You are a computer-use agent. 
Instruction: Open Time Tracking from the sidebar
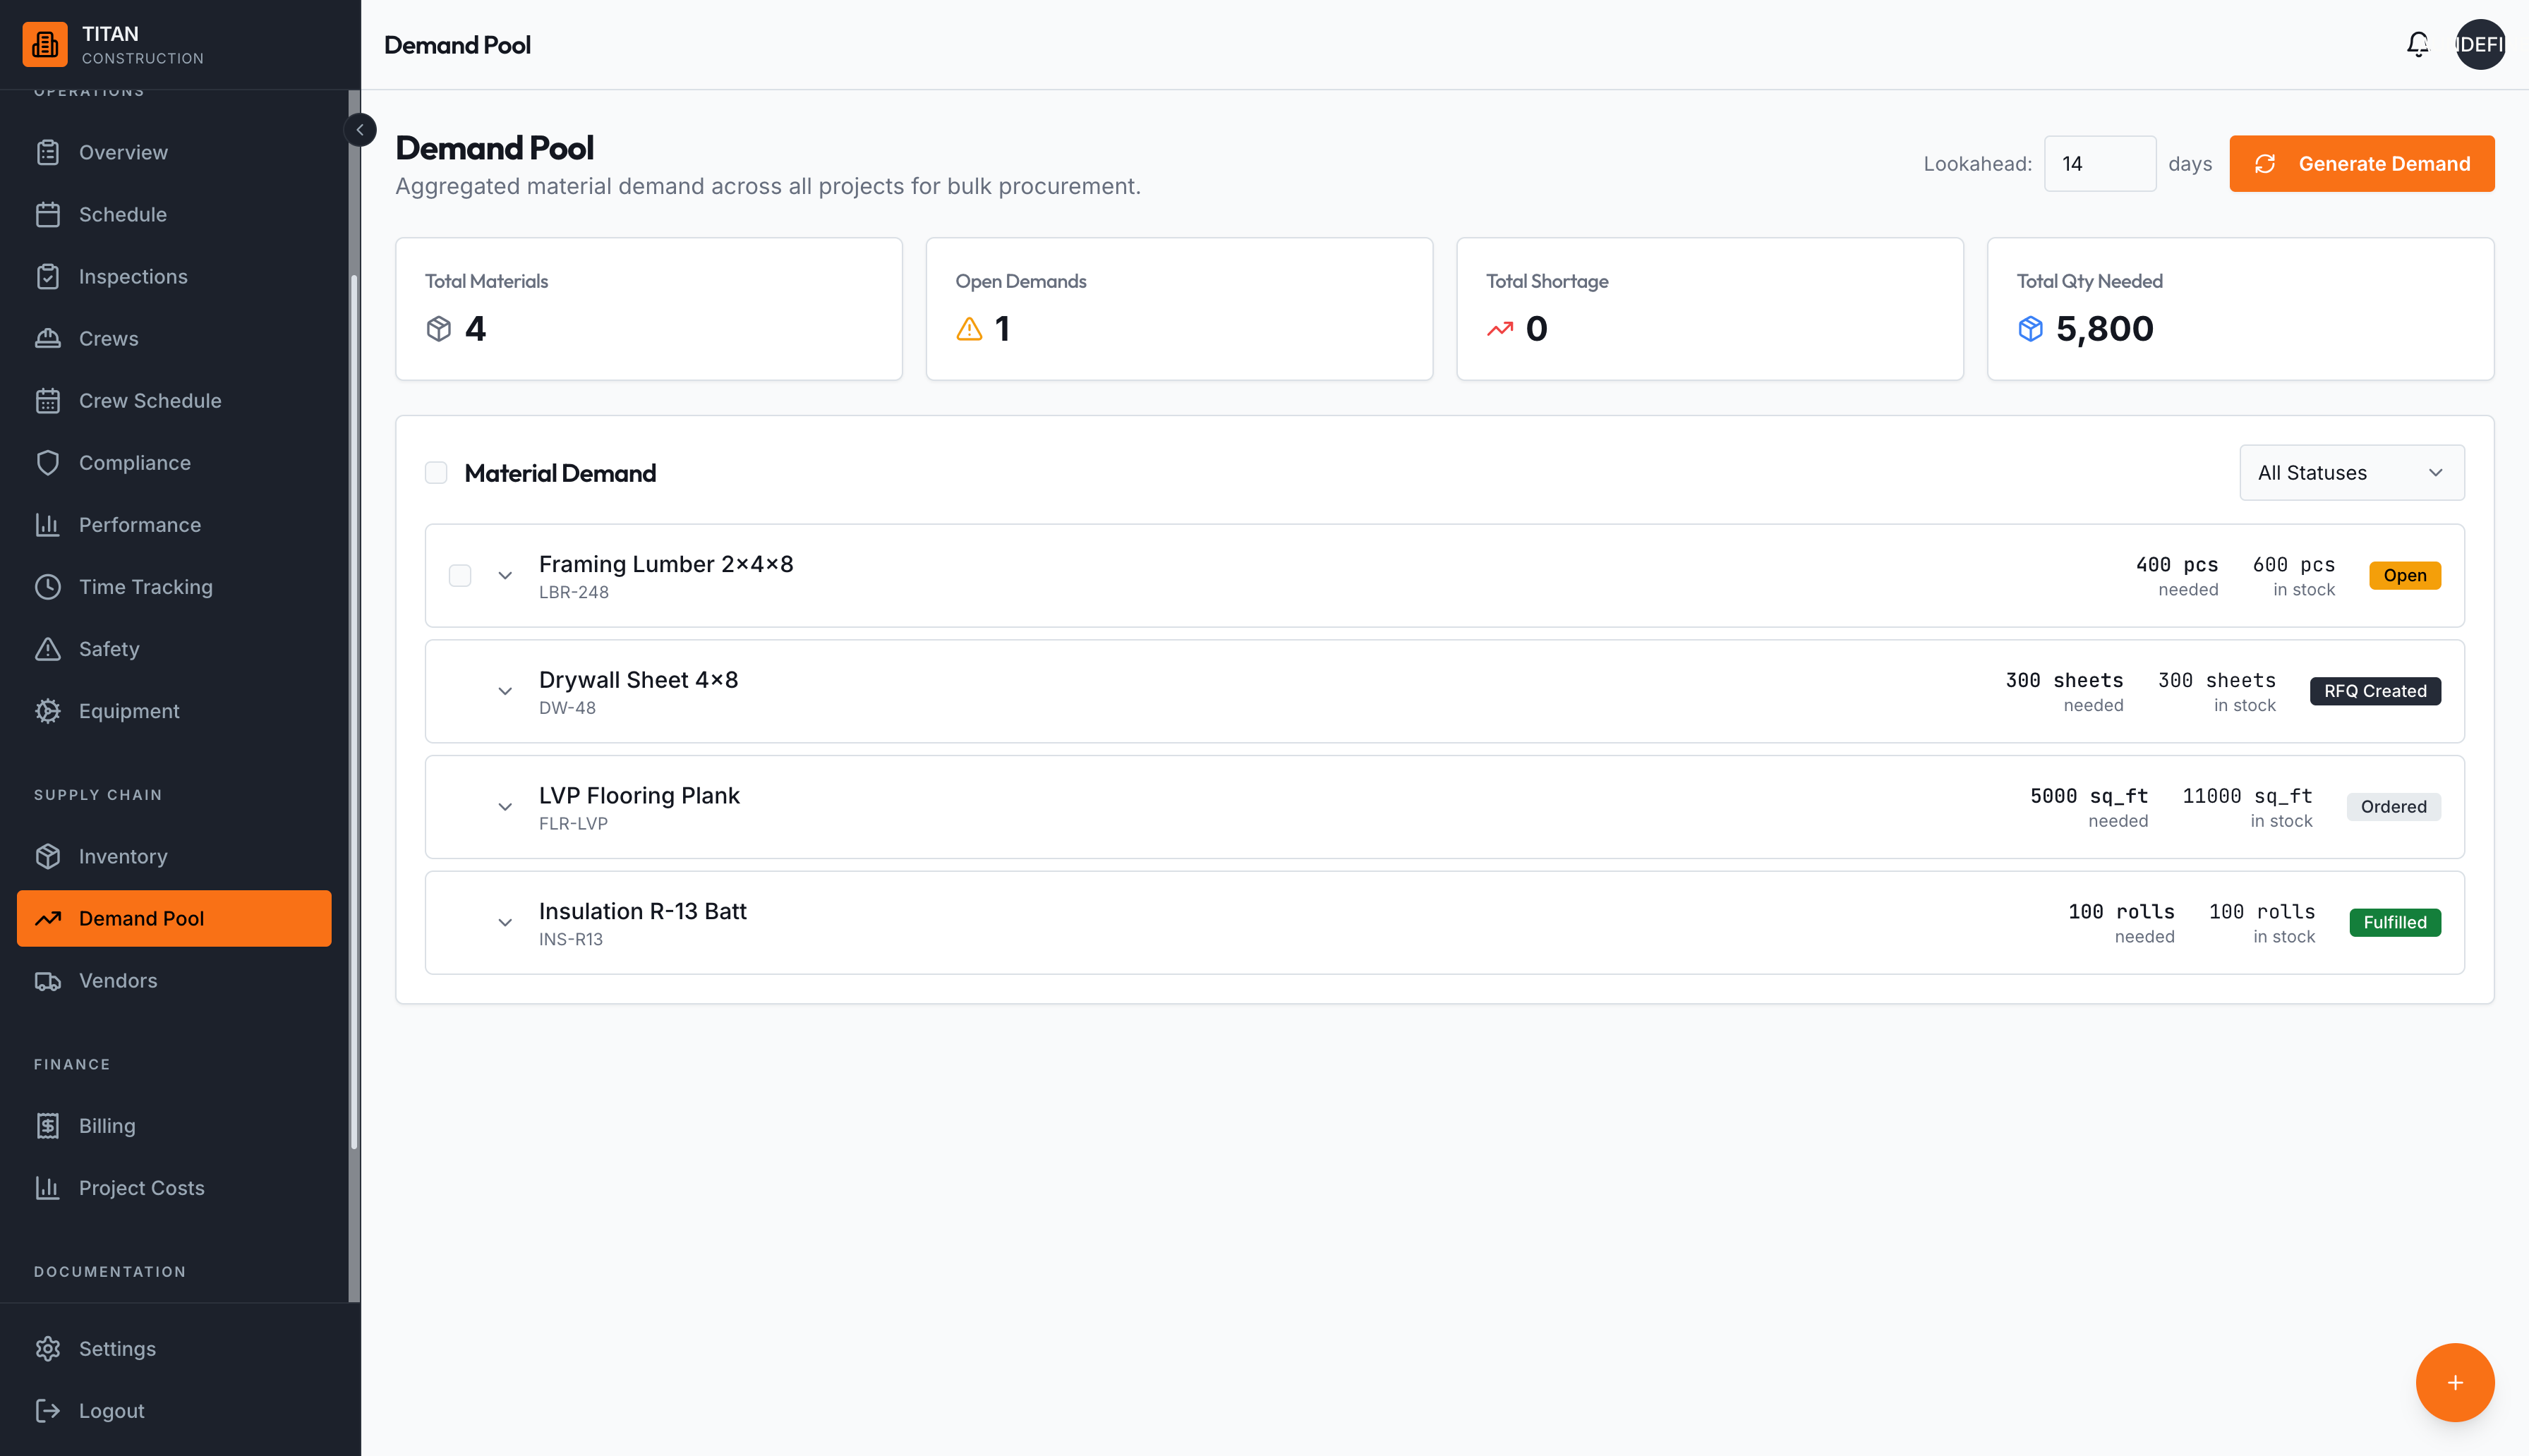click(174, 587)
